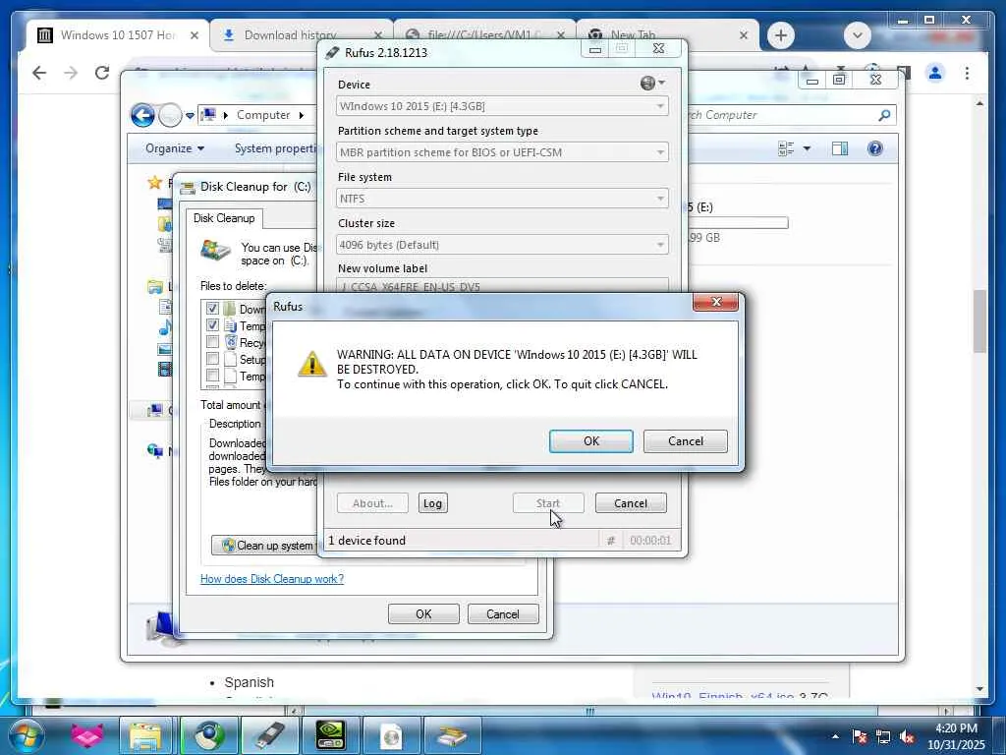Viewport: 1006px width, 755px height.
Task: Click OK in Disk Cleanup dialog
Action: coord(423,613)
